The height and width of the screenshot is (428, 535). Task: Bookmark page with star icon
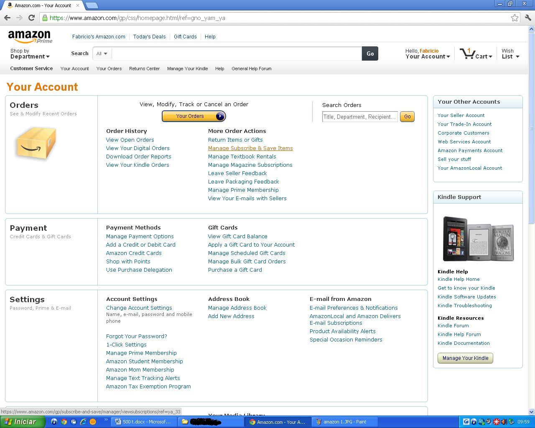515,18
